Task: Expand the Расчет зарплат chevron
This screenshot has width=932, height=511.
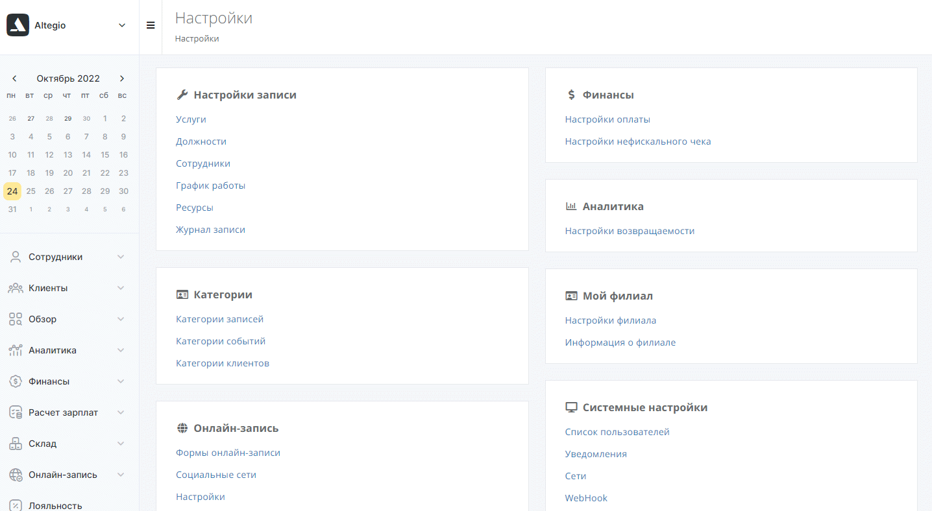Action: pyautogui.click(x=121, y=412)
